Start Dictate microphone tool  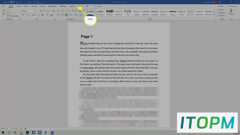coord(231,12)
